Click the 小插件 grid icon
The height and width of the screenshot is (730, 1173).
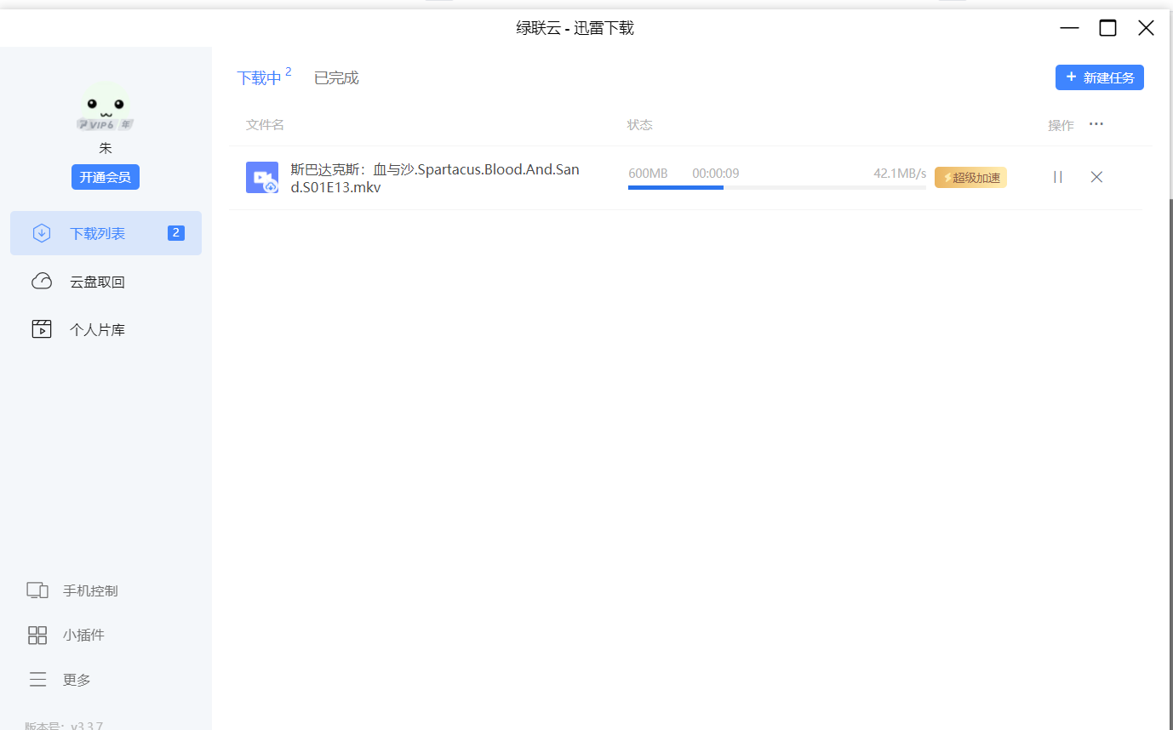[37, 635]
